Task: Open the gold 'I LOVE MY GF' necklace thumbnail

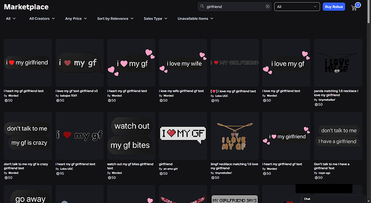Action: point(234,136)
